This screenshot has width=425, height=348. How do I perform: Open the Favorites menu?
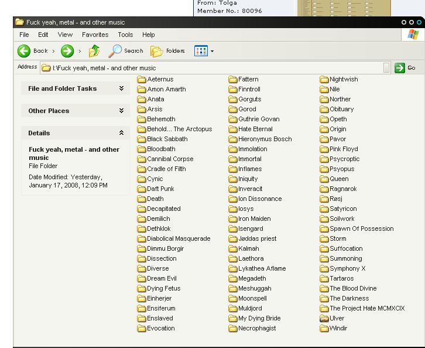(95, 35)
